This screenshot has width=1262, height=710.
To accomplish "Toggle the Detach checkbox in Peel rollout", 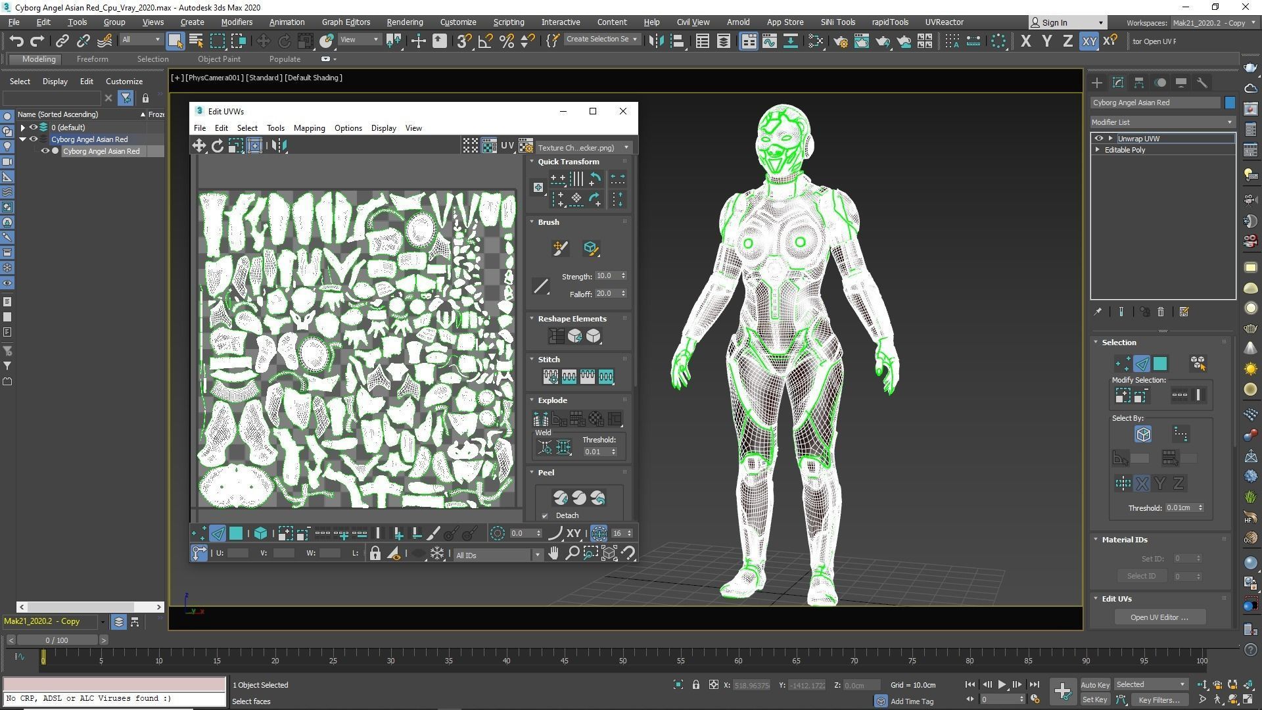I will click(545, 515).
